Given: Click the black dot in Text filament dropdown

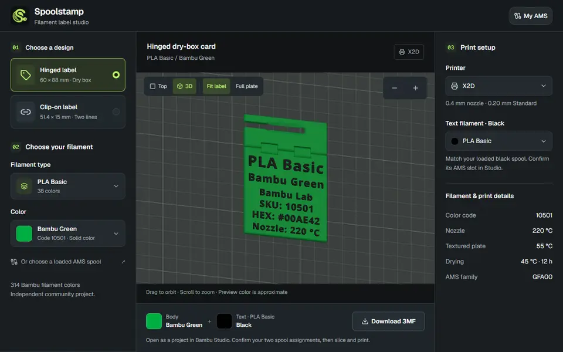Looking at the screenshot, I should [x=455, y=141].
